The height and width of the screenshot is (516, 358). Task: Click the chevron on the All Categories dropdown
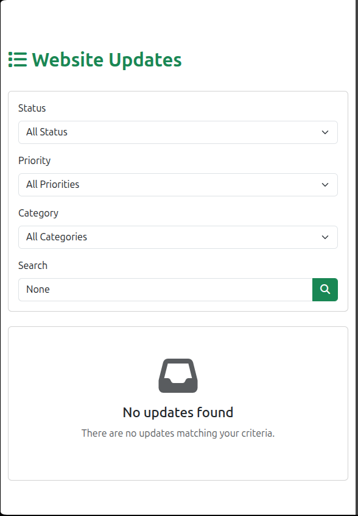[x=326, y=237]
